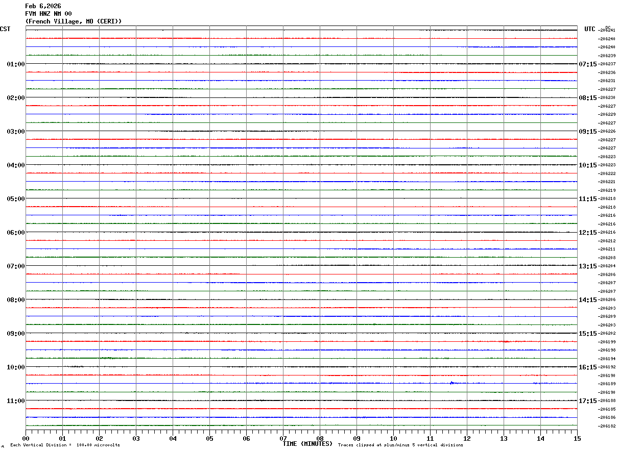Click the DC offset value -206199
Image resolution: width=618 pixels, height=452 pixels.
[607, 342]
